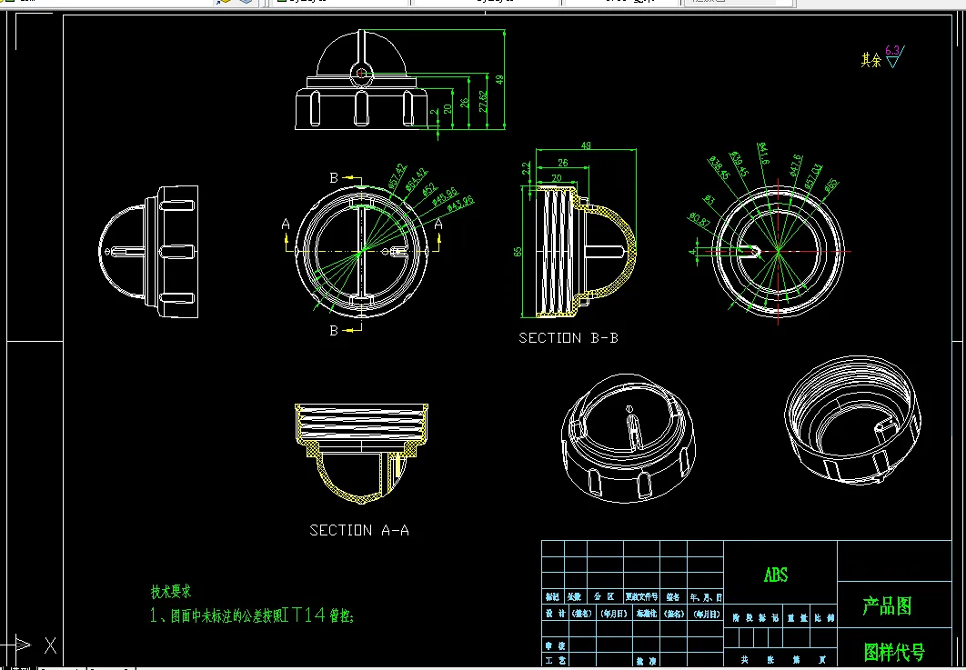Select the ø3 diameter dimension
Screen dimensions: 966x670
(710, 201)
